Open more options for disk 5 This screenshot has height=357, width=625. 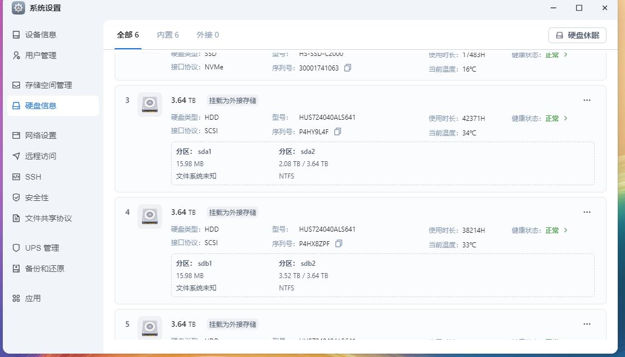(x=587, y=324)
